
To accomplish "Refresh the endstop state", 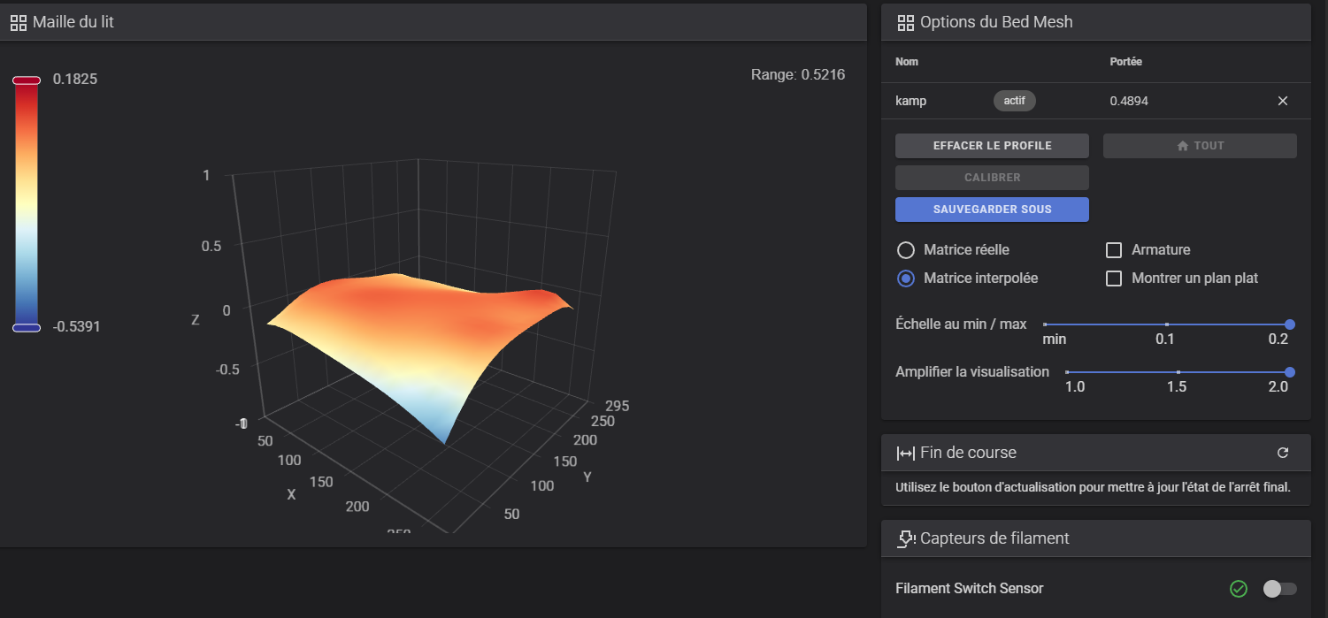I will 1283,453.
